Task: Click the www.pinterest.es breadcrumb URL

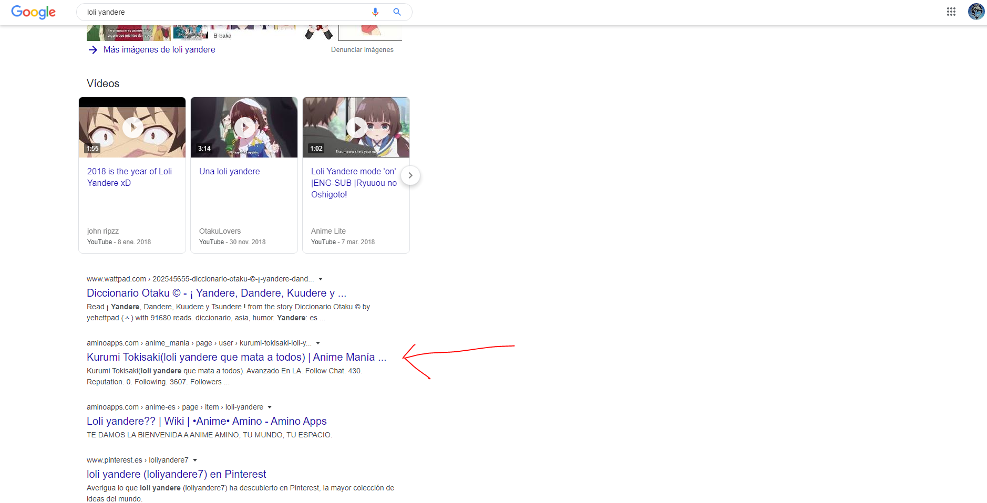Action: click(138, 460)
